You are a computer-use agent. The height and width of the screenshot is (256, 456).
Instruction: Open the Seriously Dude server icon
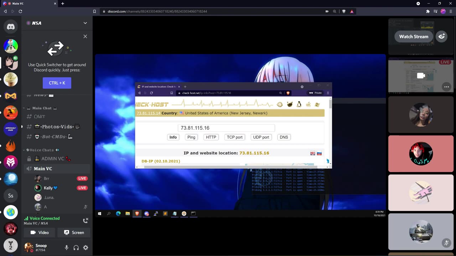pyautogui.click(x=11, y=129)
